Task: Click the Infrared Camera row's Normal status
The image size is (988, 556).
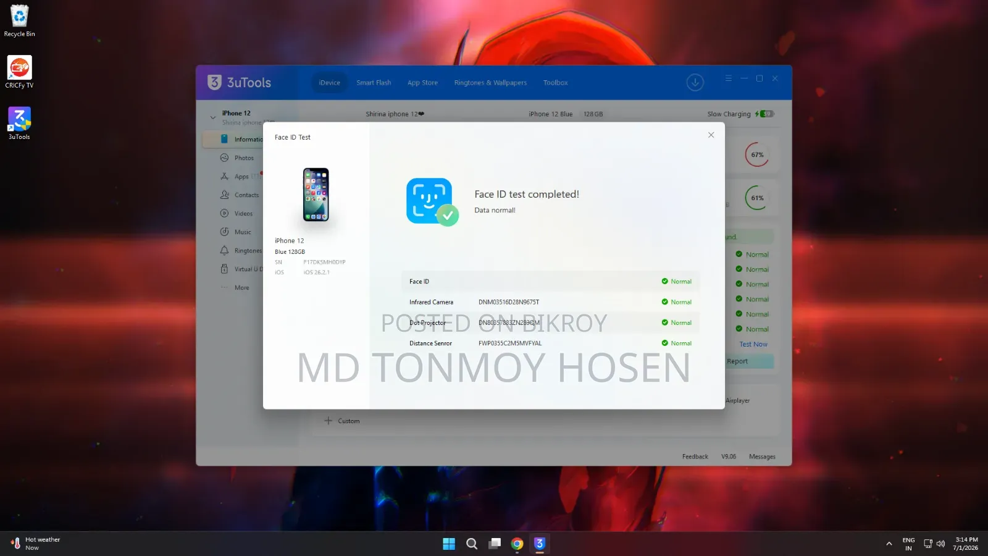Action: [676, 302]
